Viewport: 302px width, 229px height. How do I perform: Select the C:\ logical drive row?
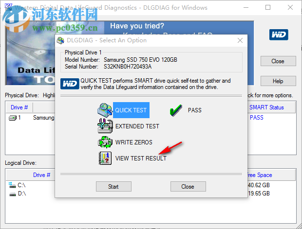[x=31, y=185]
